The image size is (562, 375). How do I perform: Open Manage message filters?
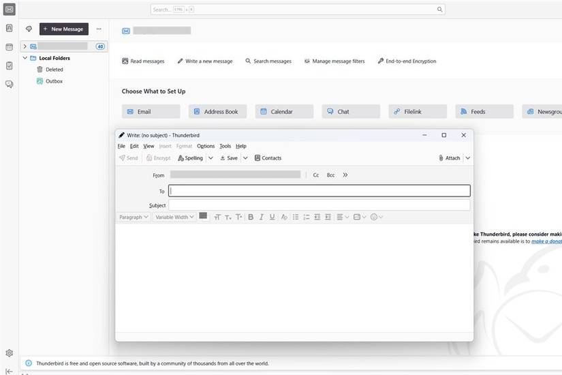coord(334,61)
